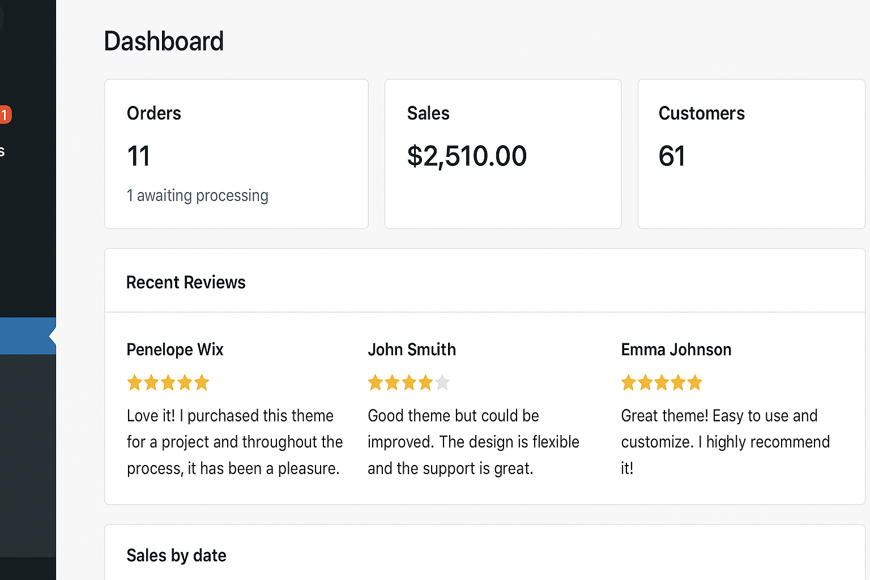This screenshot has height=580, width=870.
Task: Click John Smith's review text
Action: (x=473, y=442)
